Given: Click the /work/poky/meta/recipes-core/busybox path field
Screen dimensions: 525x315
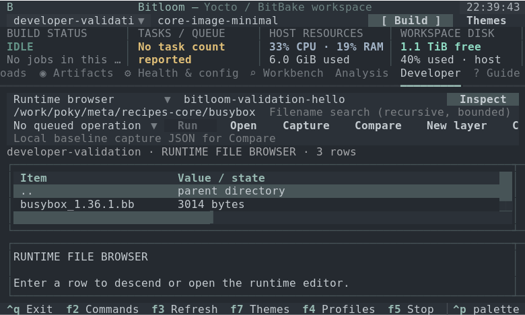Looking at the screenshot, I should pos(134,112).
